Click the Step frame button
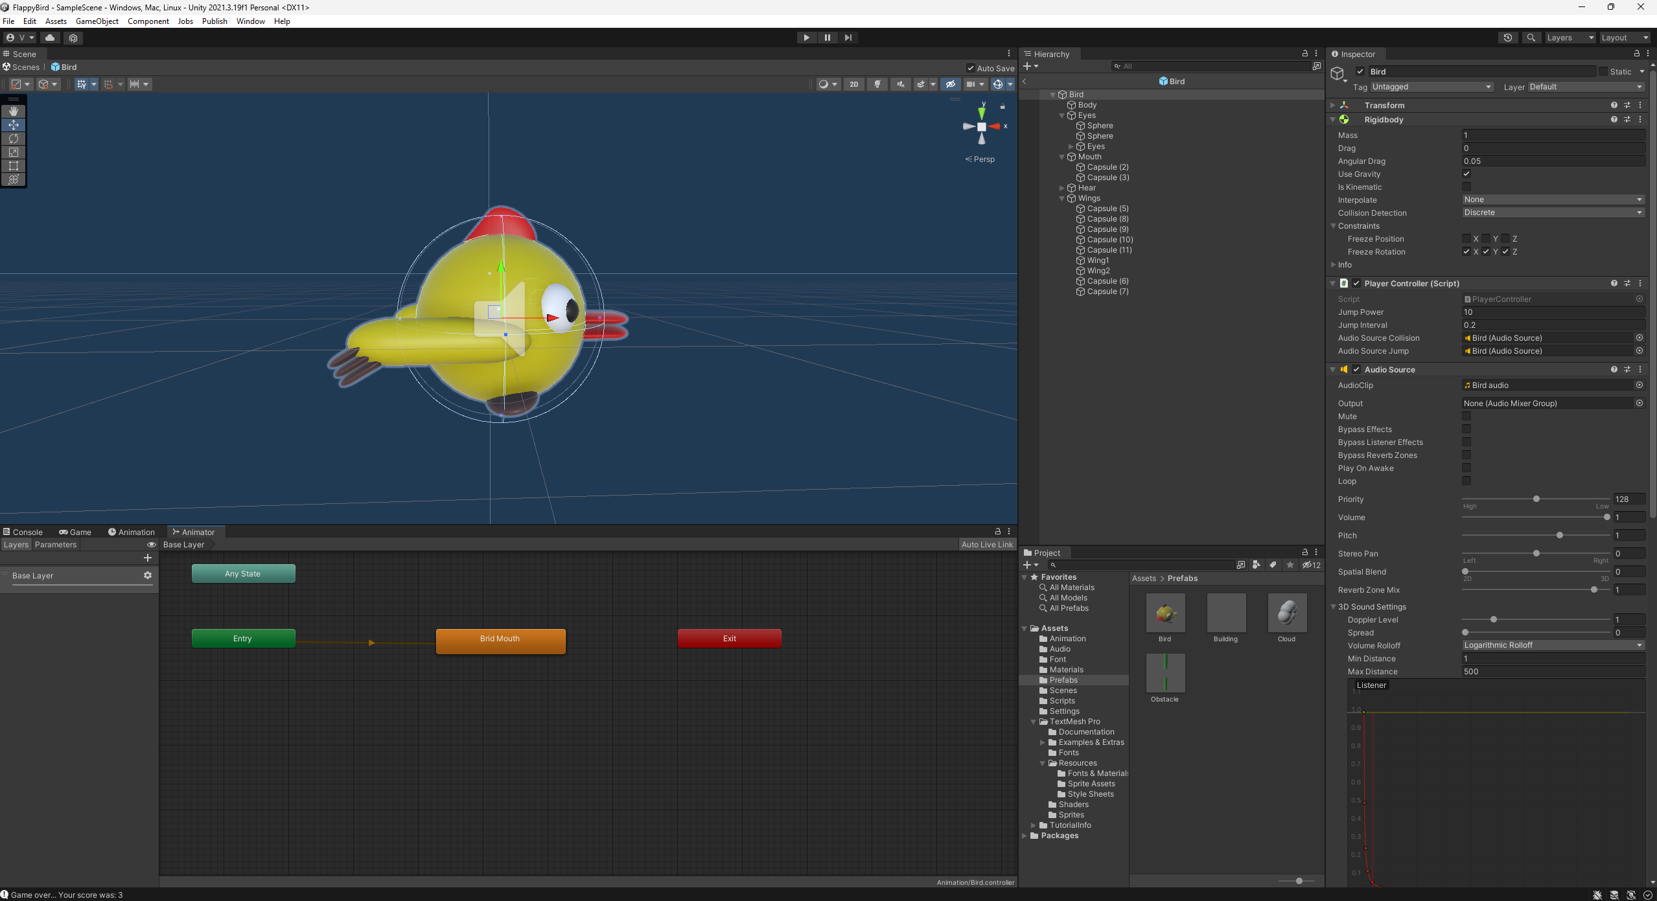Image resolution: width=1657 pixels, height=901 pixels. tap(848, 38)
